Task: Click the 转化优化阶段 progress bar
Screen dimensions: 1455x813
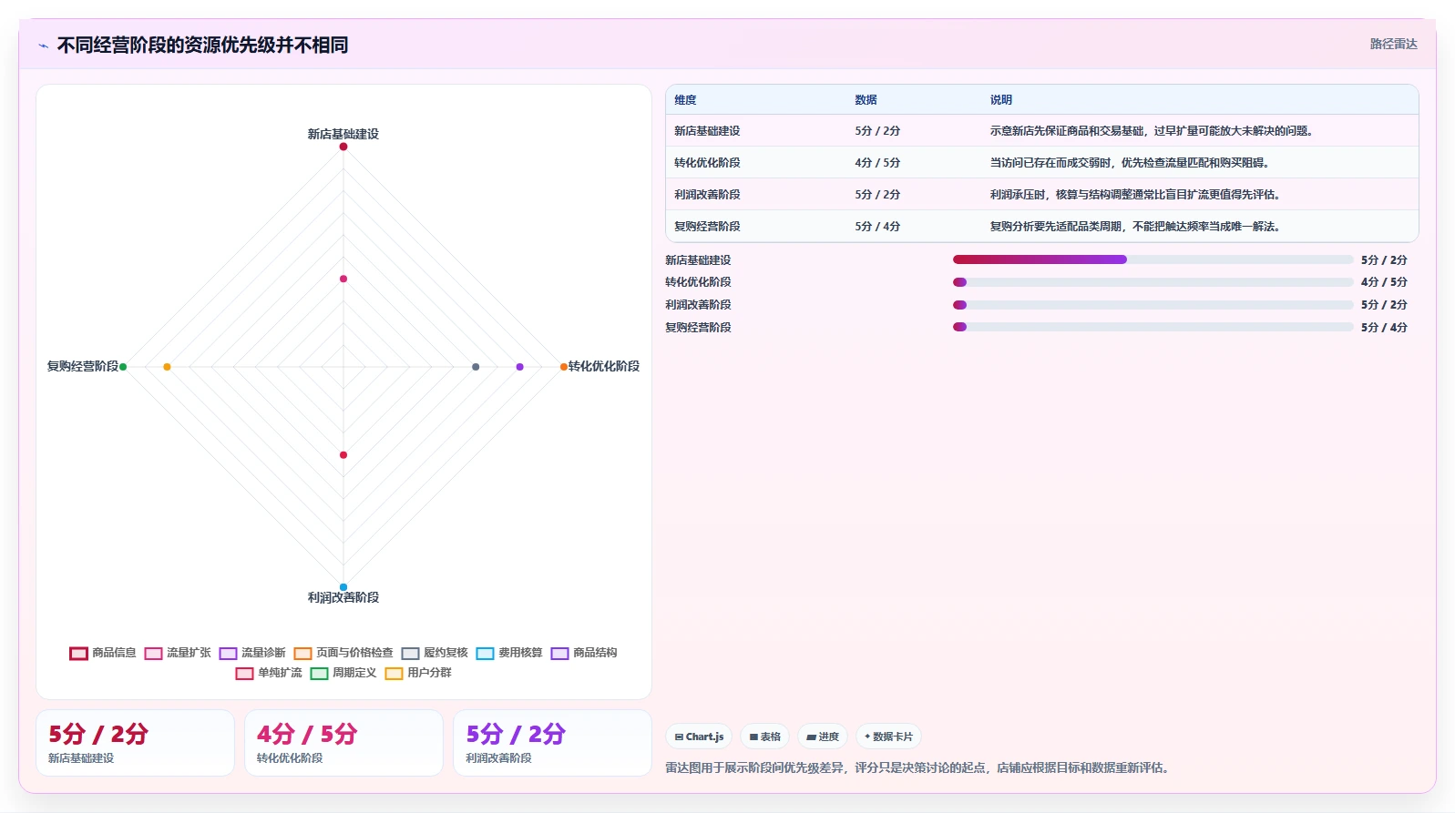Action: click(1153, 282)
